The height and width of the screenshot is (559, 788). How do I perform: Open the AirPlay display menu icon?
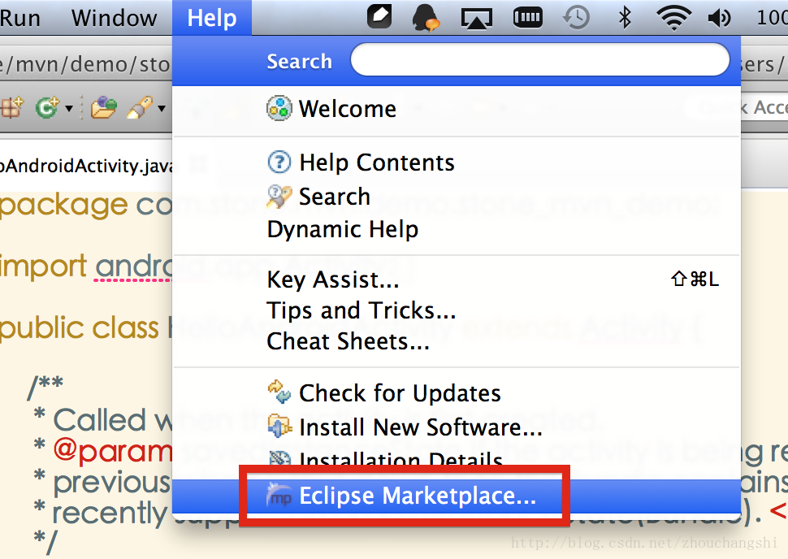[x=476, y=19]
